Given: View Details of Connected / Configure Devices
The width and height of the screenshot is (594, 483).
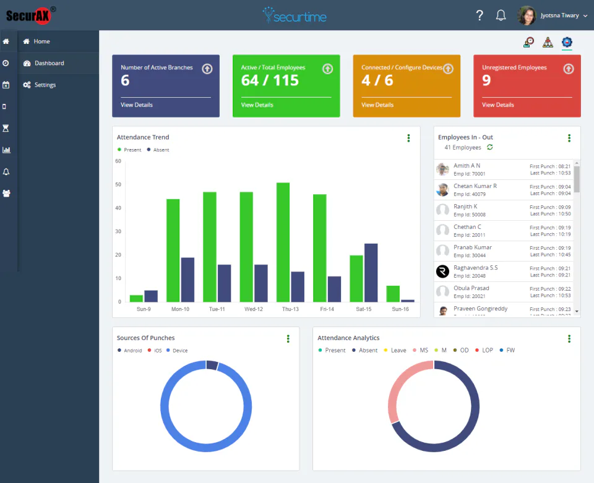Looking at the screenshot, I should 377,105.
